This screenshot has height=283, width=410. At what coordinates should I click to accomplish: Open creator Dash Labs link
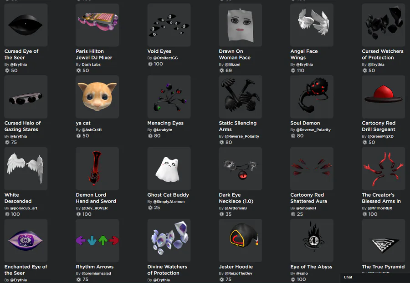click(x=91, y=65)
